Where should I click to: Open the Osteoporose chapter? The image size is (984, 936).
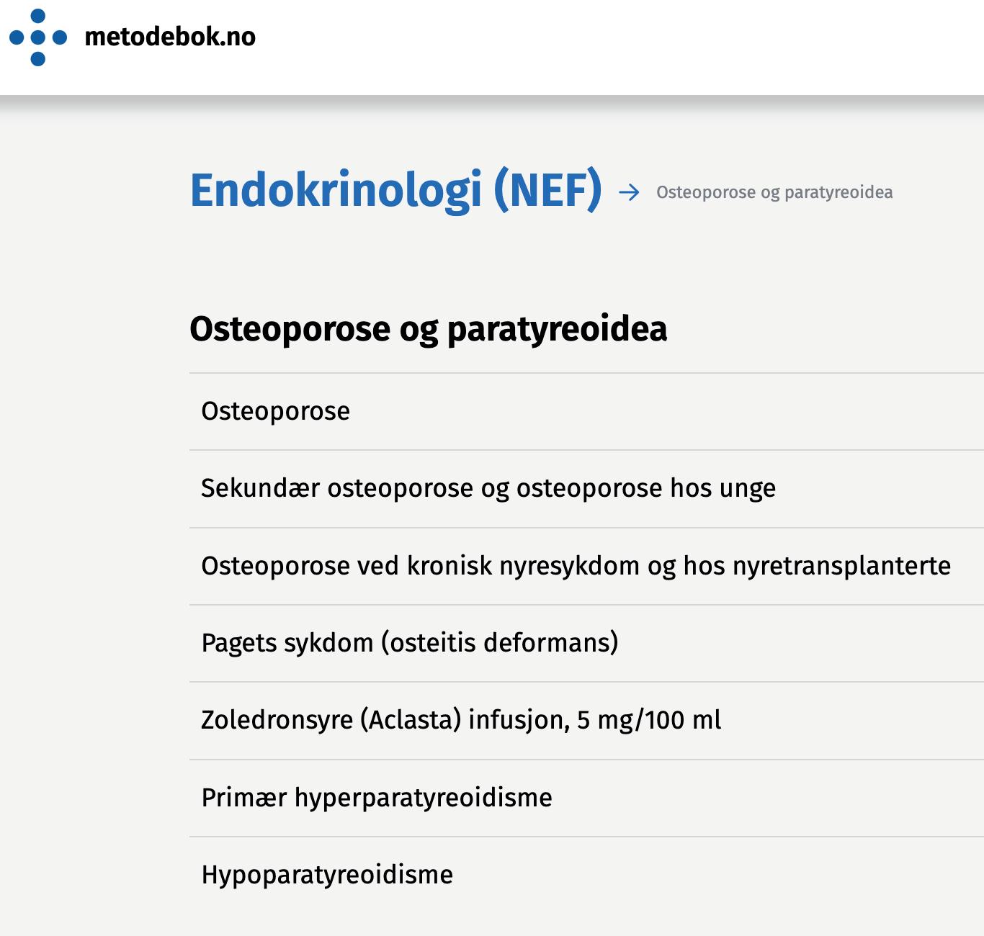click(276, 411)
